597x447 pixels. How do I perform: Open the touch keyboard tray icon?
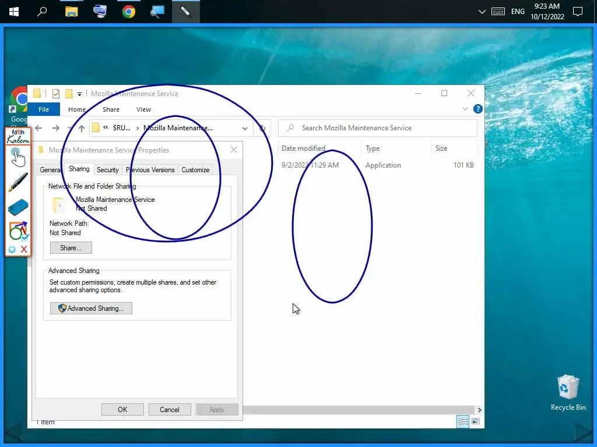click(x=498, y=12)
